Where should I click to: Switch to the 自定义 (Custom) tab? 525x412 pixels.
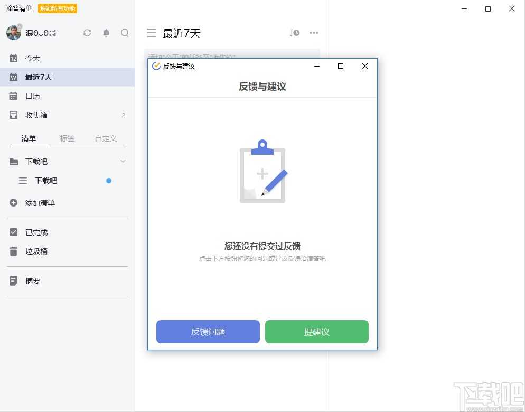[106, 138]
